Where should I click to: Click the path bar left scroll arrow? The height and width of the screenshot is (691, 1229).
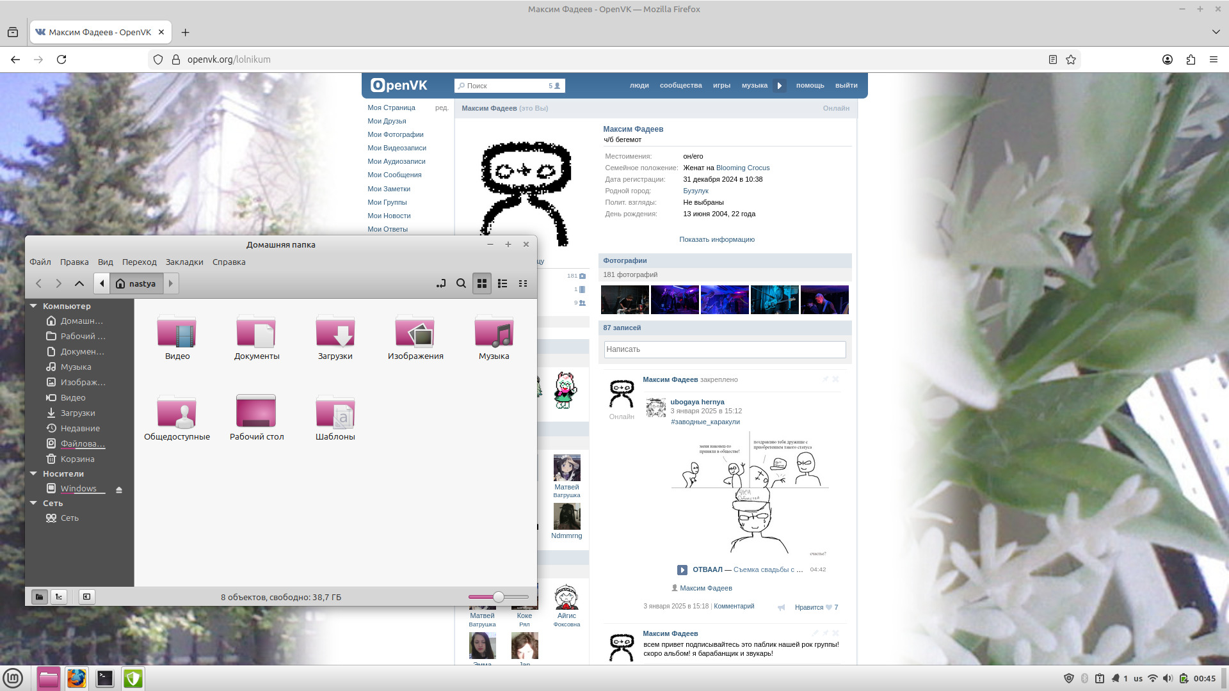coord(102,283)
